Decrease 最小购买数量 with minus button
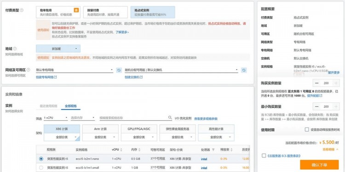Viewport: 345px width, 172px height. (x=316, y=106)
